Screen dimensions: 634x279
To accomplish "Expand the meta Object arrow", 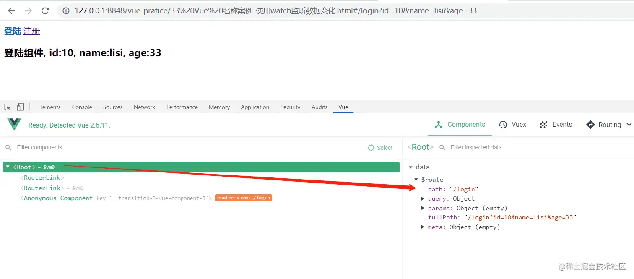I will pyautogui.click(x=423, y=227).
